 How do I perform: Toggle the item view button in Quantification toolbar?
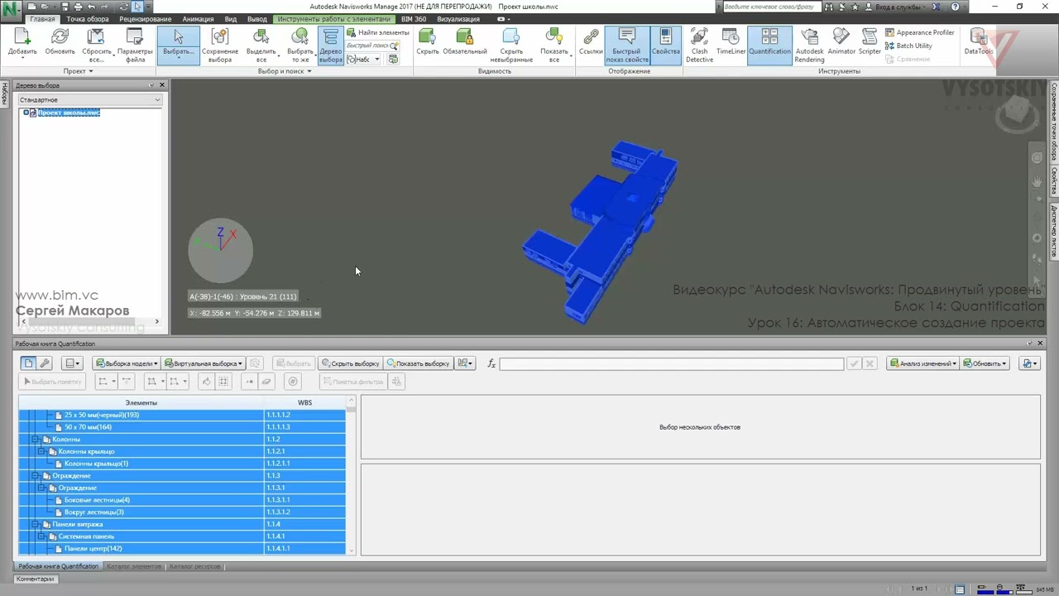click(28, 363)
